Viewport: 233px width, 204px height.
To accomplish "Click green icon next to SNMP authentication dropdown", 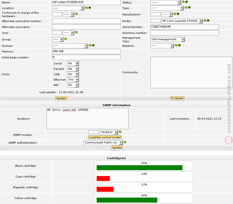I will 125,142.
